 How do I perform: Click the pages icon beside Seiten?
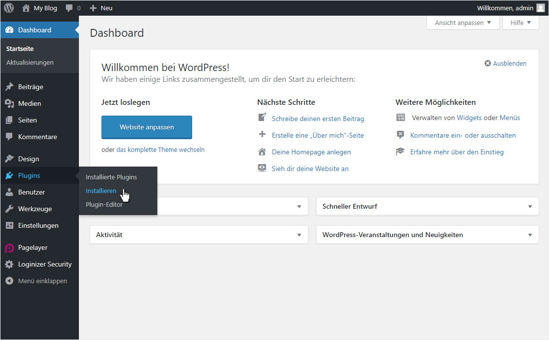coord(9,120)
